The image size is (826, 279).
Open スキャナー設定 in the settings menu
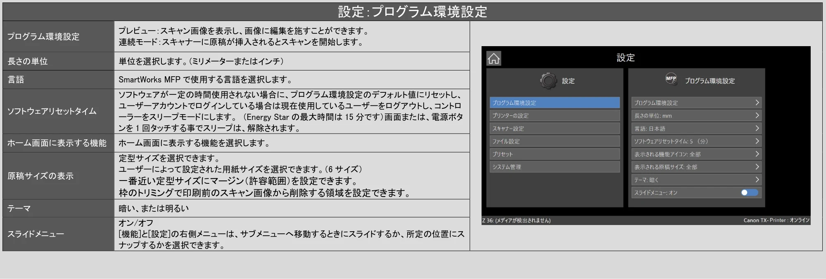tap(555, 129)
